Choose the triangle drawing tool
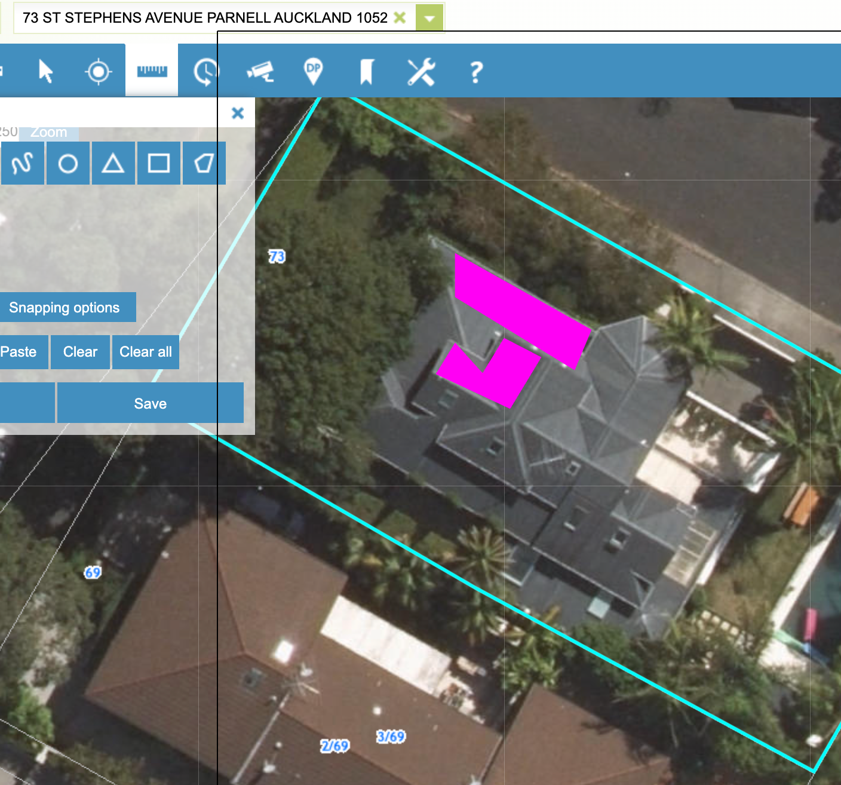 [113, 163]
